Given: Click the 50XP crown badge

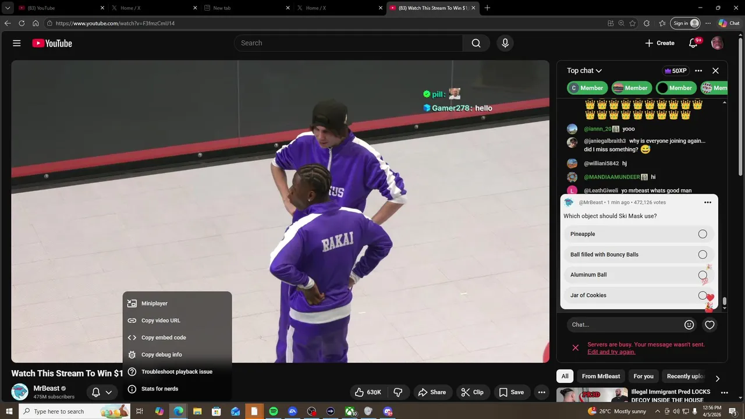Looking at the screenshot, I should [675, 70].
